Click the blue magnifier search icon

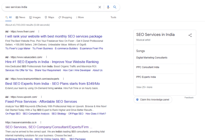[115, 7]
